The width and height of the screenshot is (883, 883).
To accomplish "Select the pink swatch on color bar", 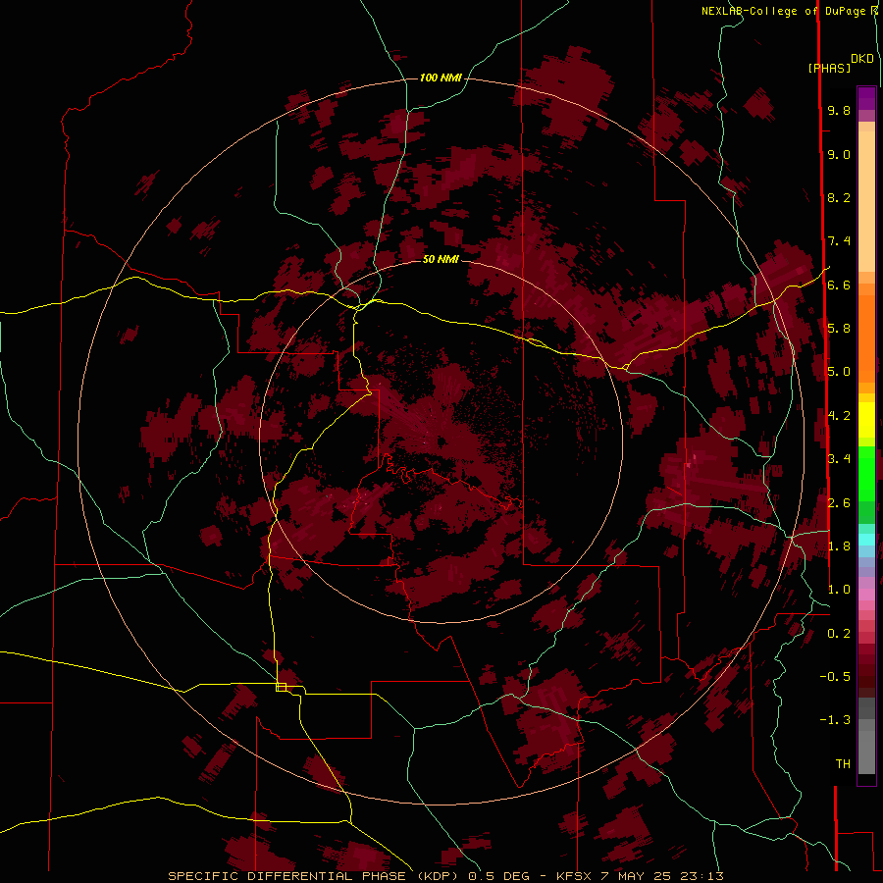I will click(x=866, y=595).
